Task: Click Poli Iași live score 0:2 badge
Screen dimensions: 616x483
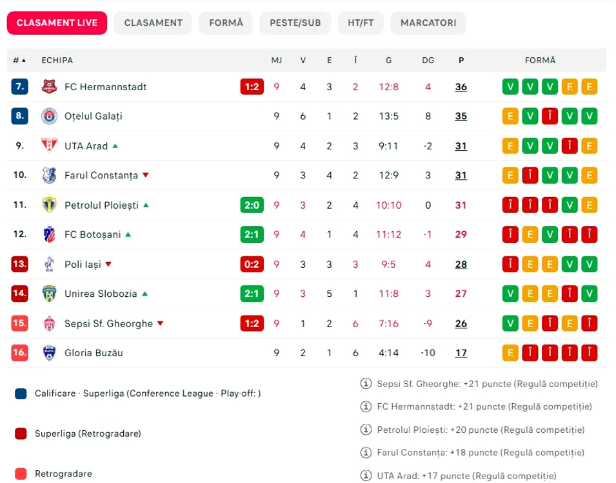Action: 252,264
